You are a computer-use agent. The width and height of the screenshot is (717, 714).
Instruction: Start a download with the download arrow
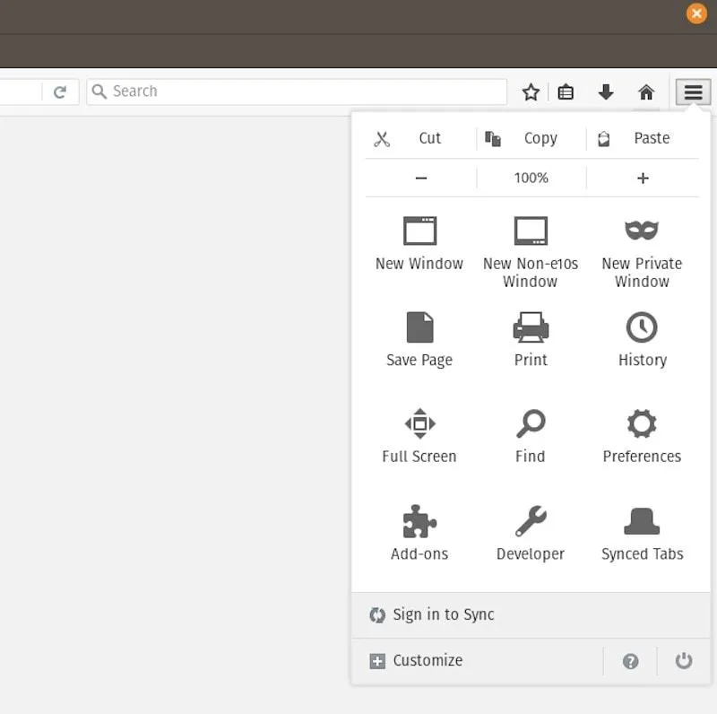606,91
